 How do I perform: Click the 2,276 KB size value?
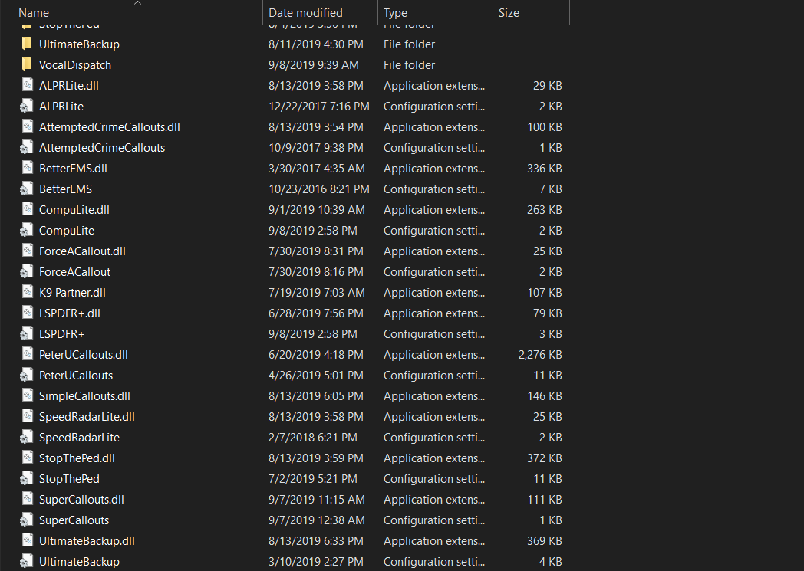(540, 355)
